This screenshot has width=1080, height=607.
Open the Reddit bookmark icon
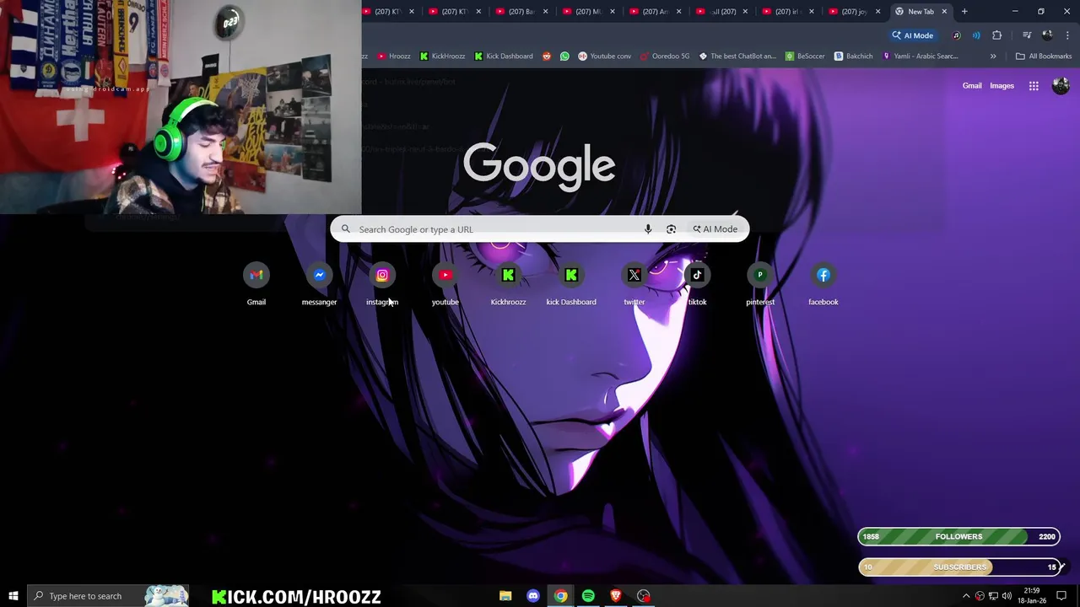coord(547,56)
